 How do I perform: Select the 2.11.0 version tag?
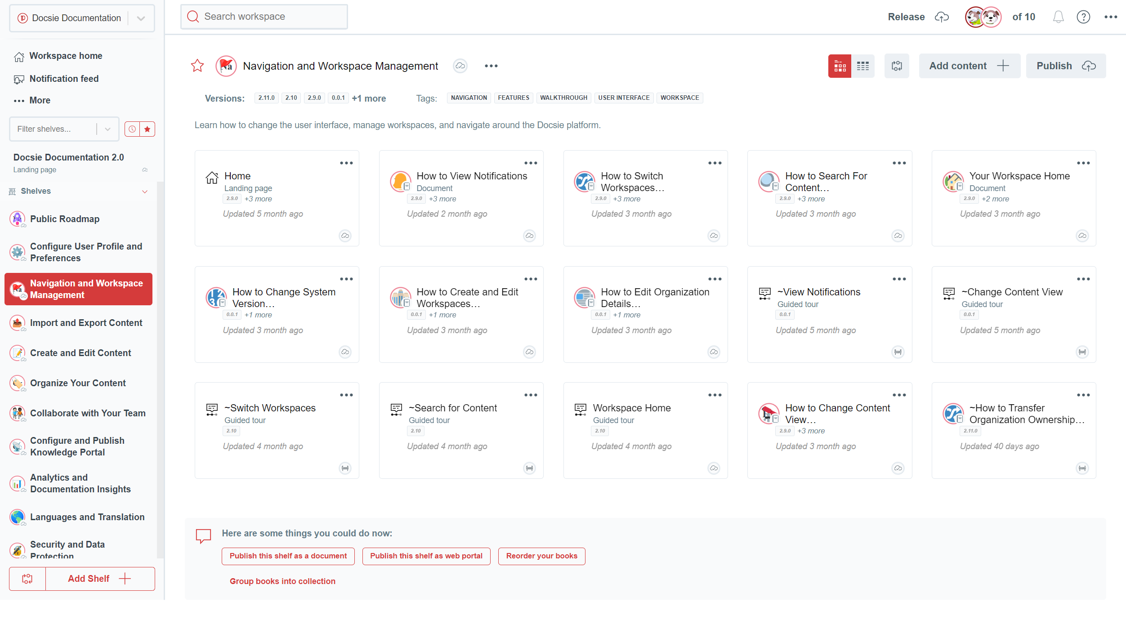point(266,98)
